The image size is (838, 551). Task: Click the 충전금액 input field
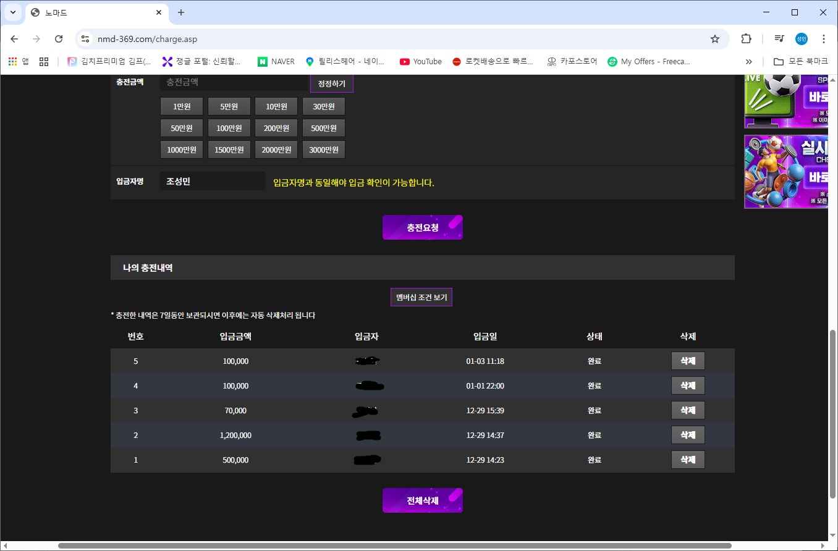point(235,82)
